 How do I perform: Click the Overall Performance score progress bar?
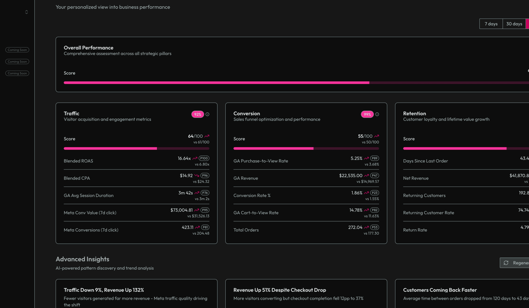[295, 82]
